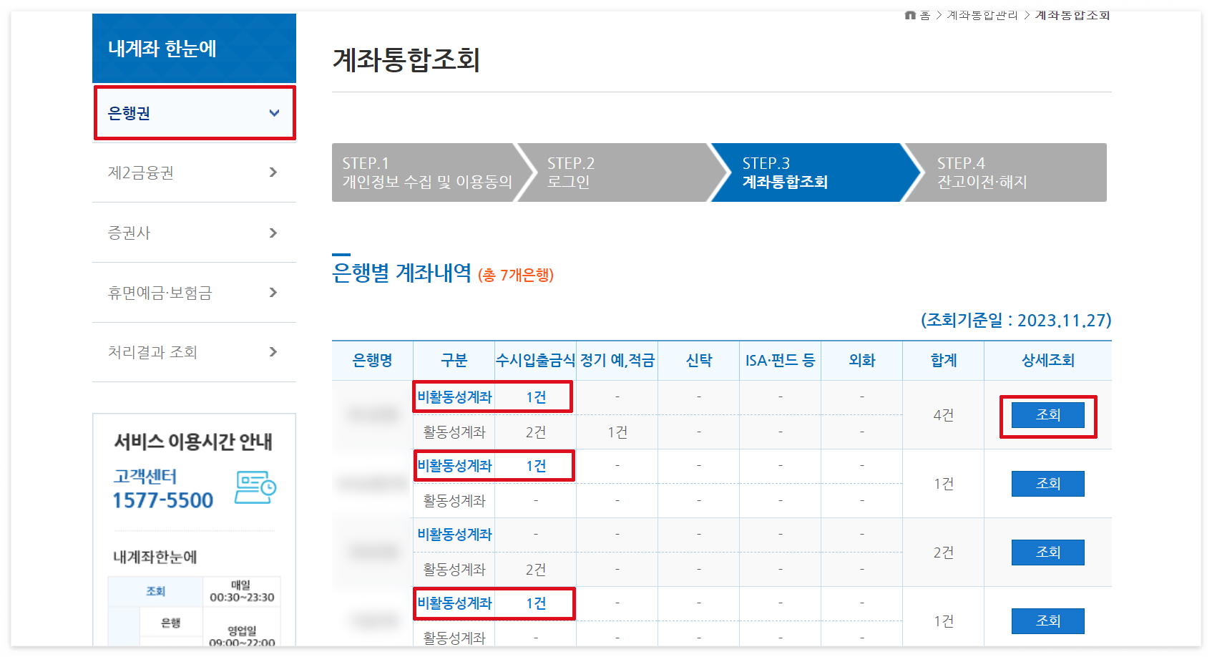Viewport: 1212px width, 657px height.
Task: Click the bottom-most 조회 button
Action: click(x=1047, y=620)
